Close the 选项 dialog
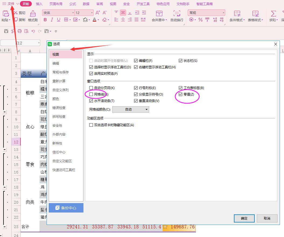 click(276, 44)
